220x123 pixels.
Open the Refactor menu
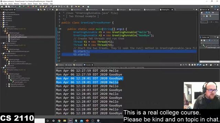16,4
